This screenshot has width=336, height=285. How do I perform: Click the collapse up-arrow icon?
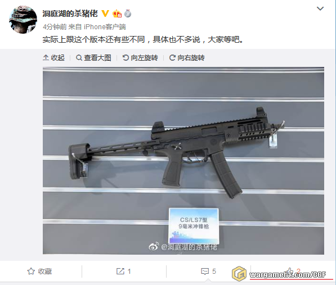point(46,58)
